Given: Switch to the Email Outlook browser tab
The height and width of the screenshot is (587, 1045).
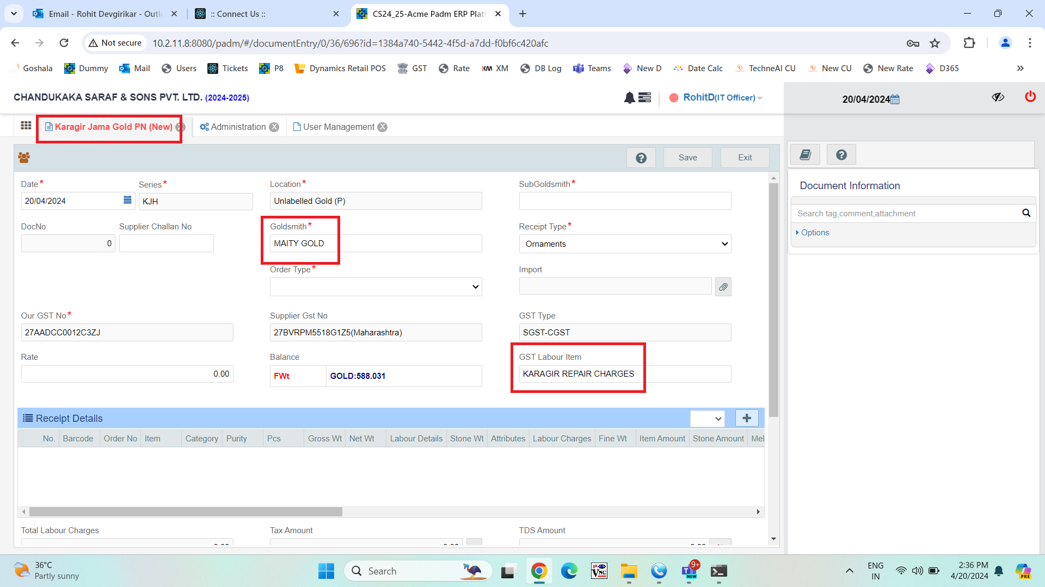Looking at the screenshot, I should tap(103, 14).
